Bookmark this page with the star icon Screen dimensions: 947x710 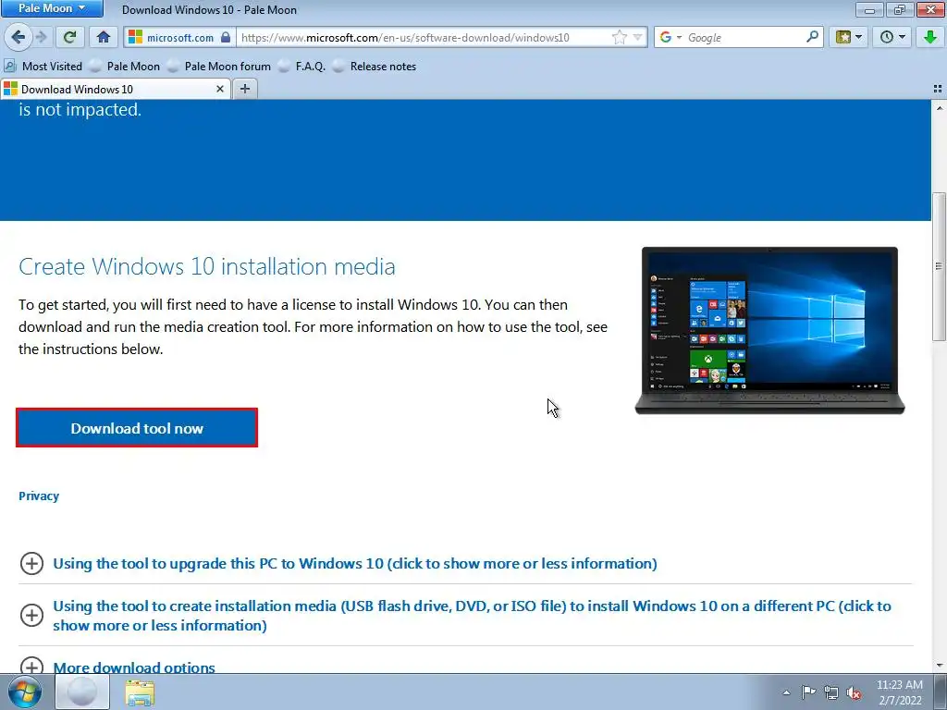click(619, 37)
